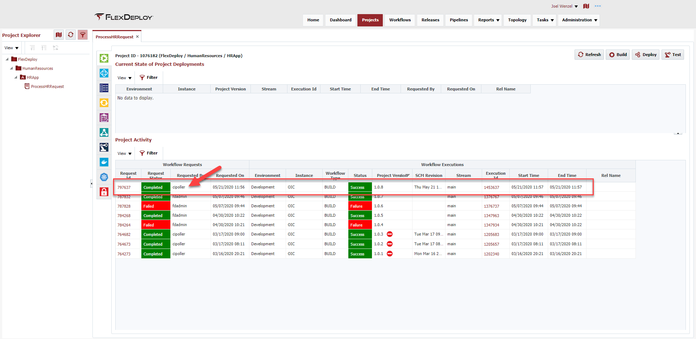Sort by the Requested On column header
This screenshot has width=696, height=339.
[230, 175]
